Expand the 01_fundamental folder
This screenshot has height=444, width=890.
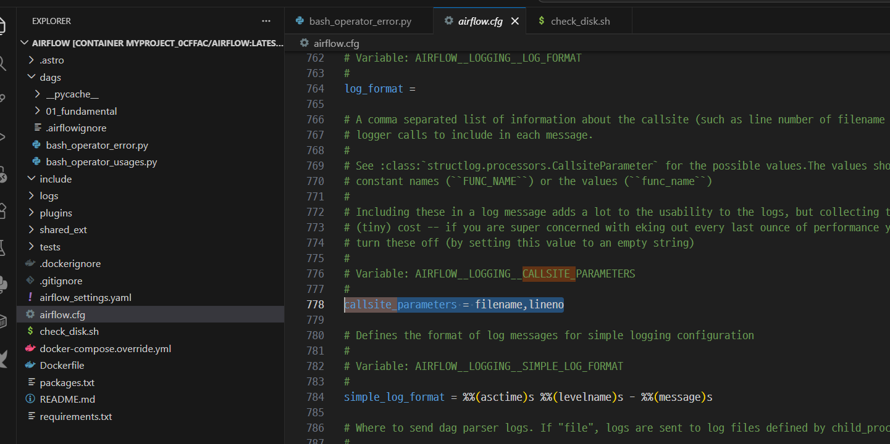click(x=81, y=111)
